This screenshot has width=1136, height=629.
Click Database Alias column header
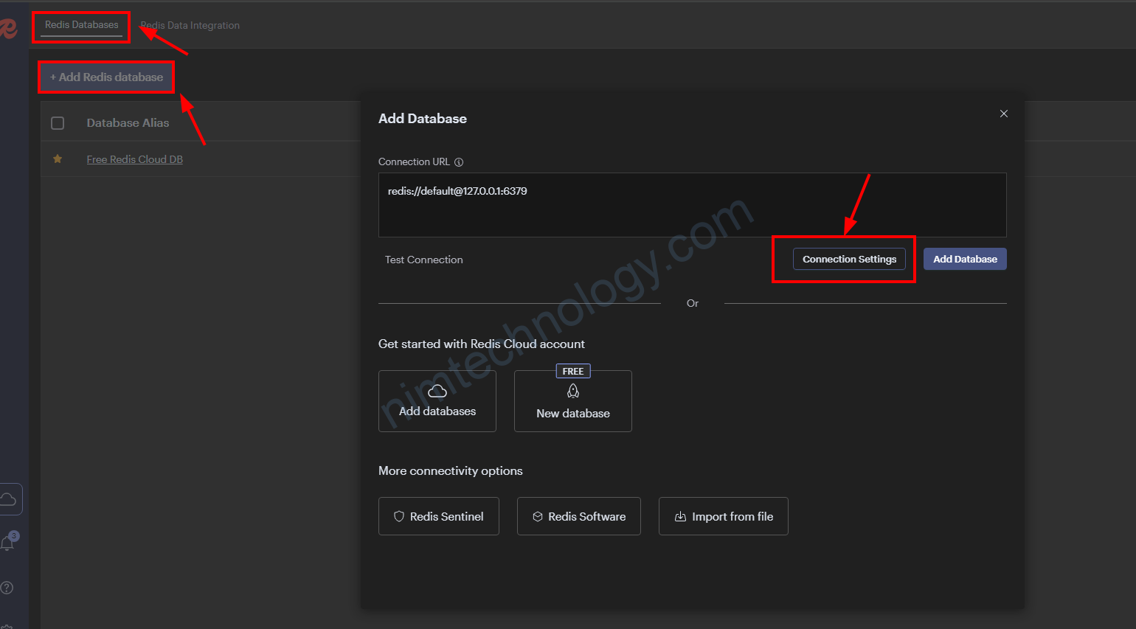click(x=128, y=123)
